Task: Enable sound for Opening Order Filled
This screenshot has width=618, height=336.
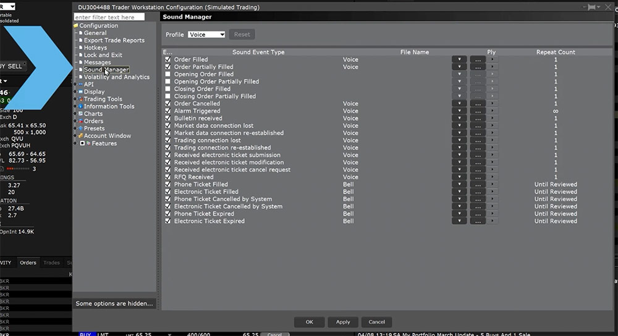Action: pos(167,74)
